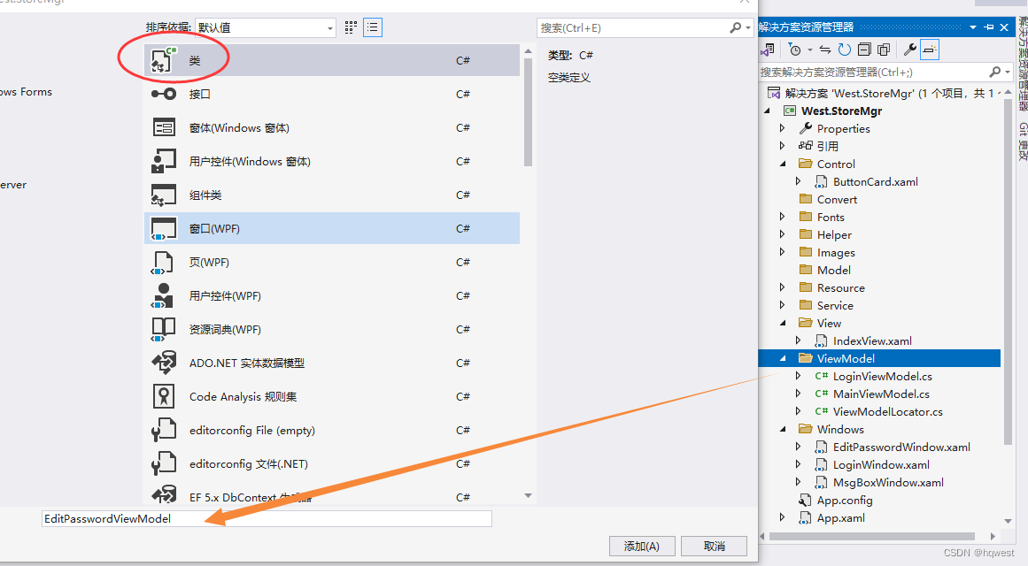Collapse the Control folder
Image resolution: width=1028 pixels, height=566 pixels.
tap(783, 164)
